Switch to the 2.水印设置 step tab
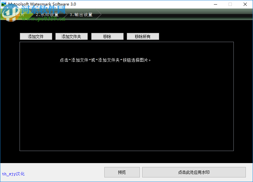 pos(47,15)
